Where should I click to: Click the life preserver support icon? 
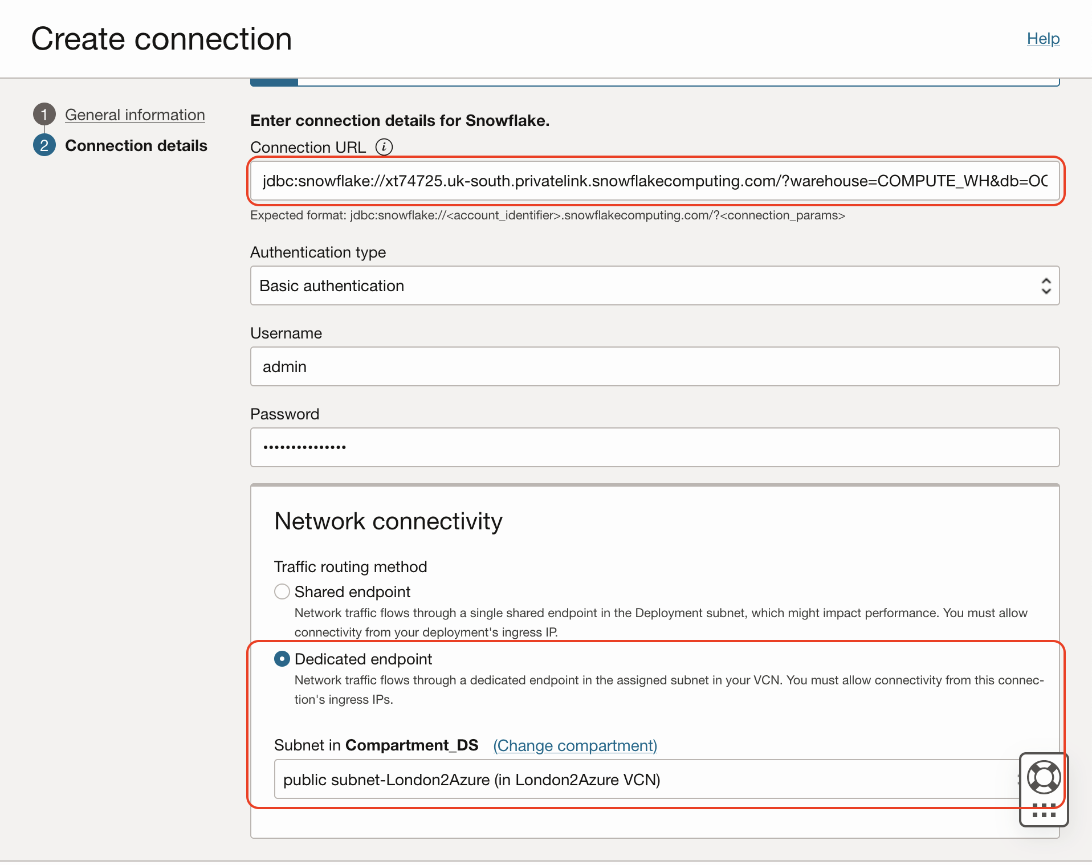tap(1043, 777)
